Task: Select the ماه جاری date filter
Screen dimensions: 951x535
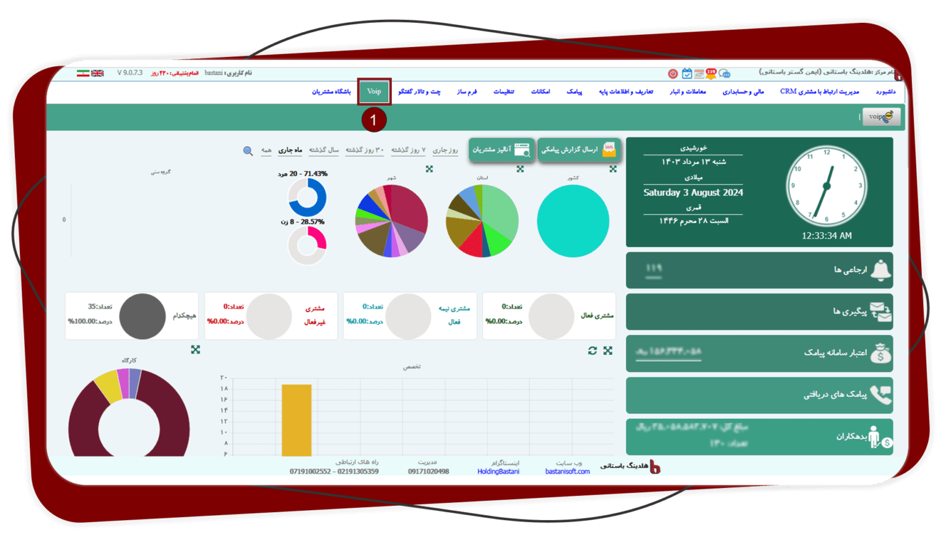Action: (290, 150)
